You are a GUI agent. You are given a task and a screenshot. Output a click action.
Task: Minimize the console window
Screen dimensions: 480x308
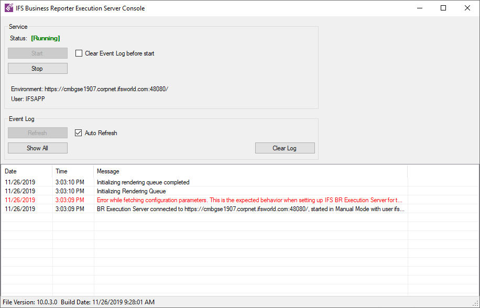[420, 8]
